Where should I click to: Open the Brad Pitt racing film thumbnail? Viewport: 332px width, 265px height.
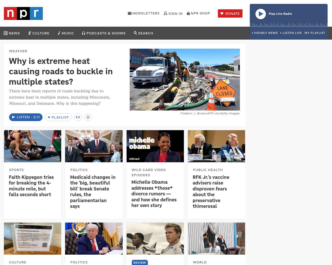click(155, 239)
